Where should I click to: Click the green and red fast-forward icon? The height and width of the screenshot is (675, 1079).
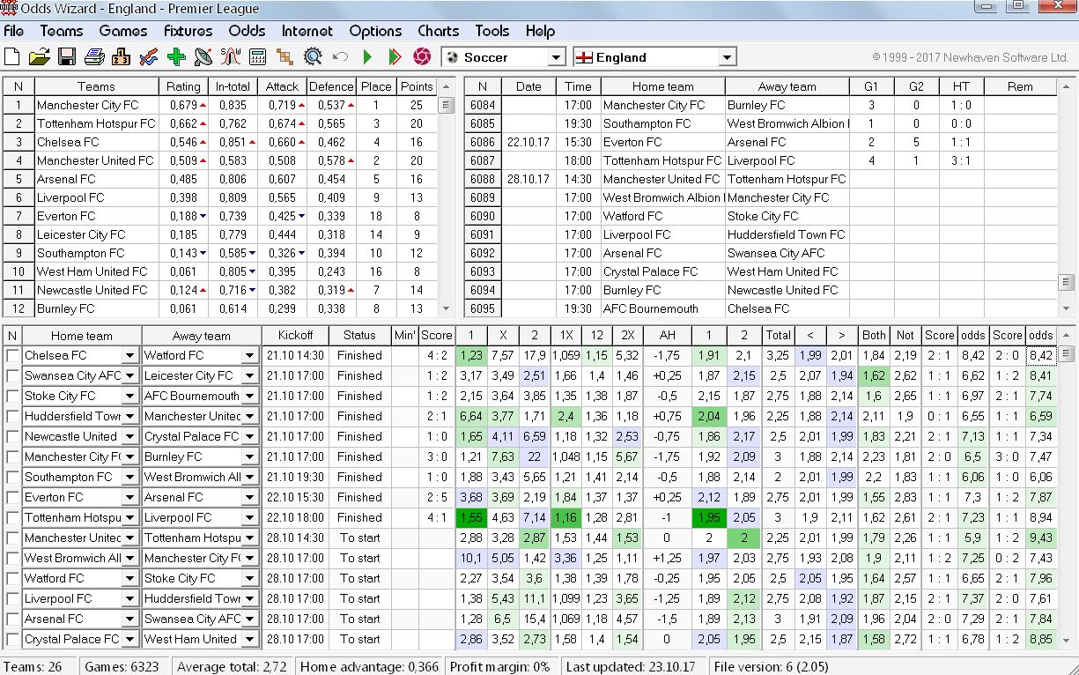point(395,57)
